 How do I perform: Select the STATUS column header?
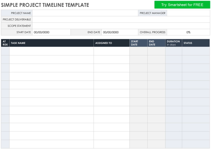point(196,43)
